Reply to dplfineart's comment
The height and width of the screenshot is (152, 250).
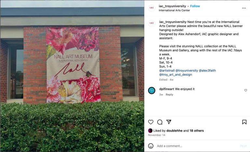click(169, 95)
